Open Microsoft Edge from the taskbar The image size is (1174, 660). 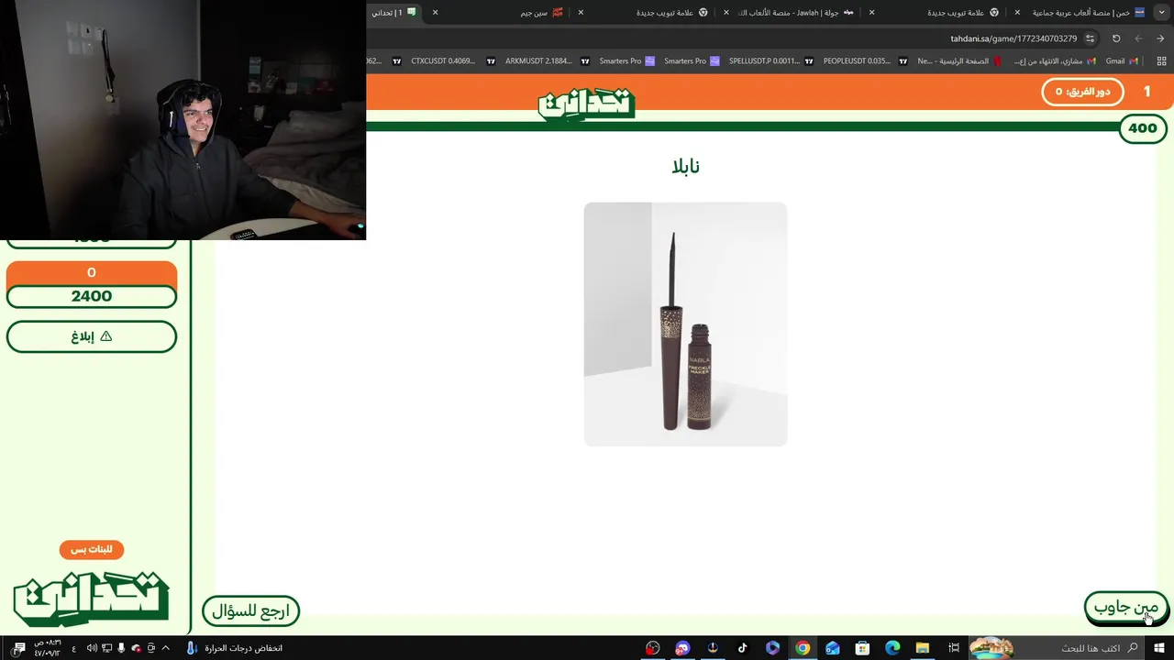click(x=892, y=648)
